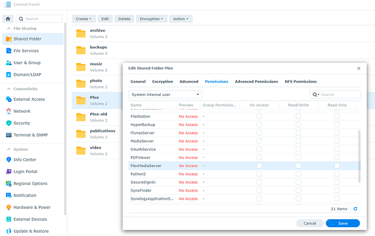This screenshot has height=236, width=375.
Task: Check No Access for HyperBackup
Action: 259,125
